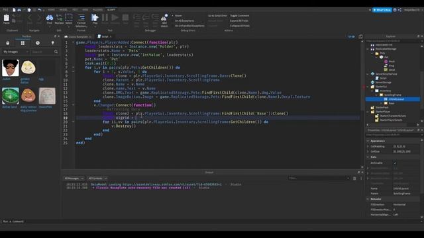Collapse the Appearance properties section
424x238 pixels.
[368, 141]
